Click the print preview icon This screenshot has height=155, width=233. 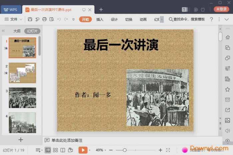point(52,19)
